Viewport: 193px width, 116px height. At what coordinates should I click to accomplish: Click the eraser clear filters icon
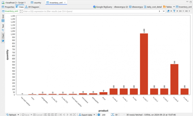coord(168,11)
